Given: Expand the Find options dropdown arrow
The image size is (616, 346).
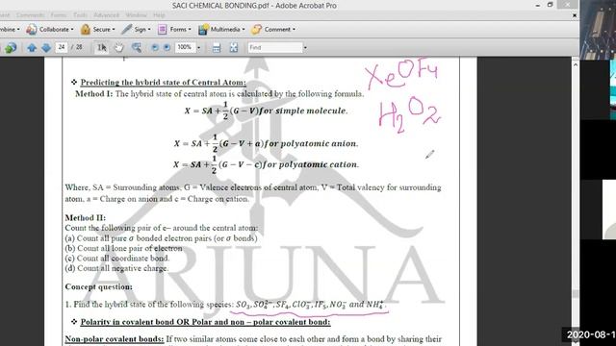Looking at the screenshot, I should point(305,47).
